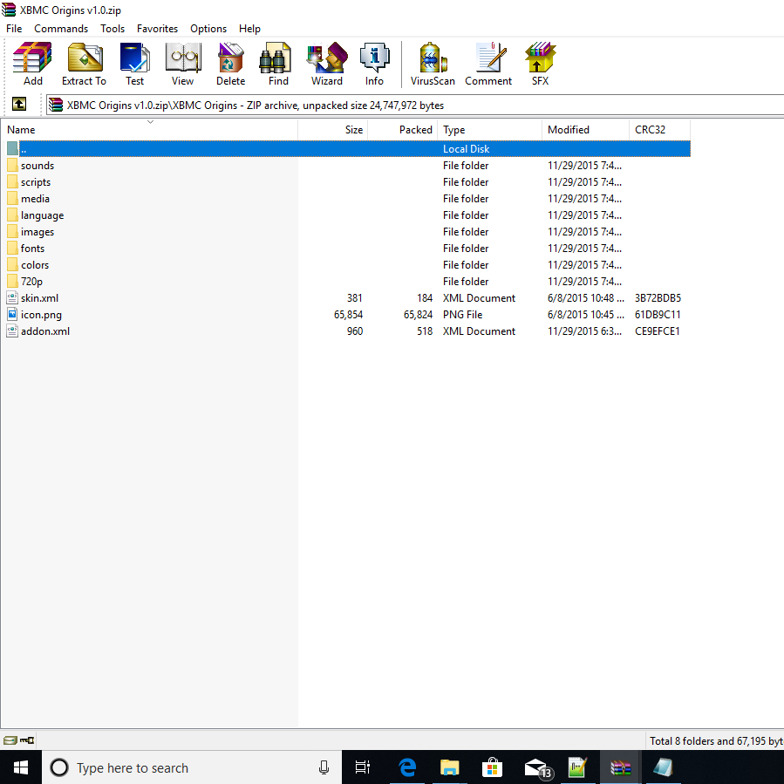Open the Commands menu
The width and height of the screenshot is (784, 784).
[x=61, y=29]
